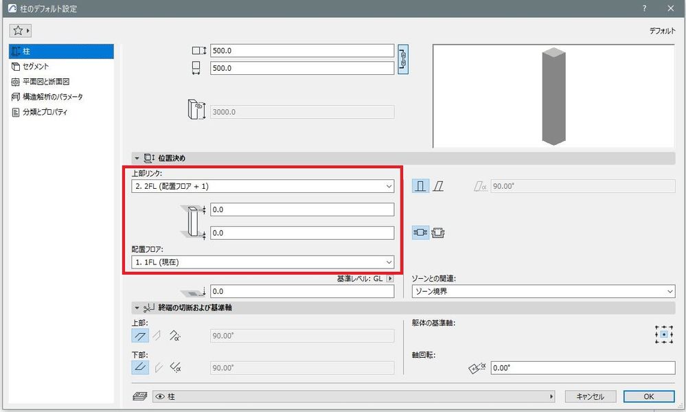Click the column height icon beside 3000.0
The image size is (686, 412).
196,109
